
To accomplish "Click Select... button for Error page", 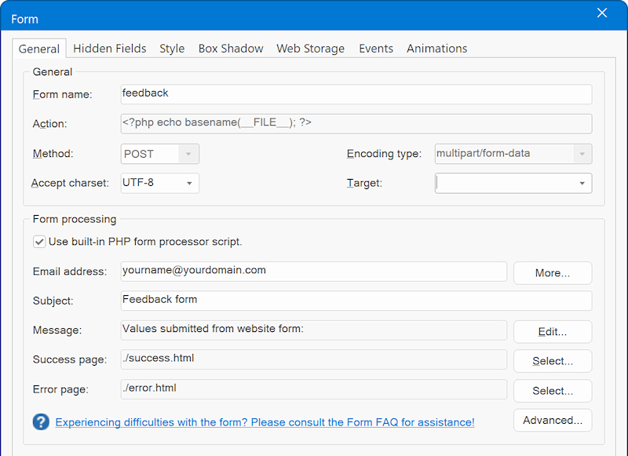I will [x=553, y=391].
